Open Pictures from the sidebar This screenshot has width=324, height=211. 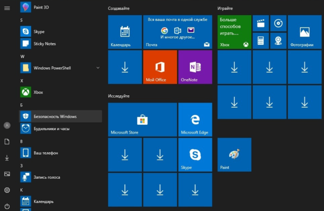coord(7,174)
